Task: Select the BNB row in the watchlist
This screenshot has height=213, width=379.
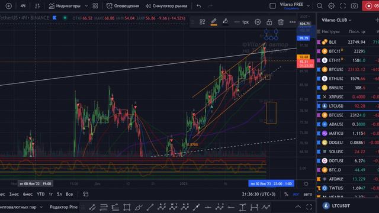Action: pyautogui.click(x=348, y=88)
